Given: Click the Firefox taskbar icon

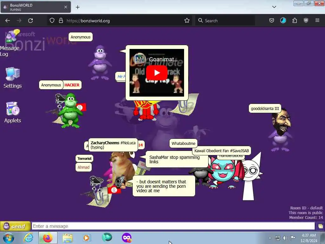Looking at the screenshot, I should click(48, 238).
